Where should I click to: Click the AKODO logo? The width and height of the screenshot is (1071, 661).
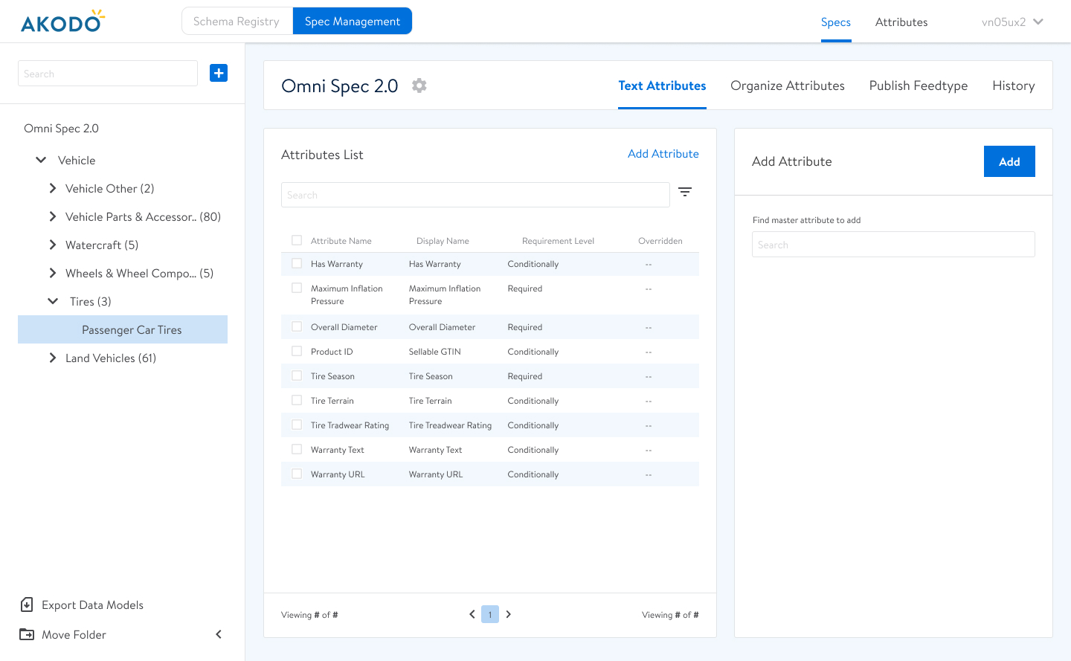click(63, 22)
